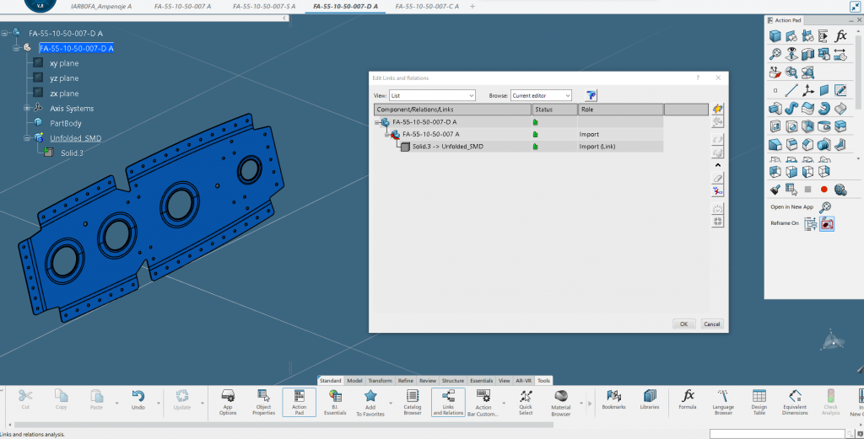Viewport: 864px width, 439px height.
Task: Click the collapse chevron in dialog sidebar
Action: tap(717, 165)
